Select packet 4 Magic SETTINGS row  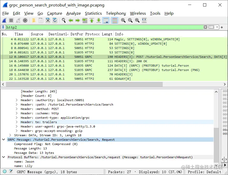pos(114,39)
